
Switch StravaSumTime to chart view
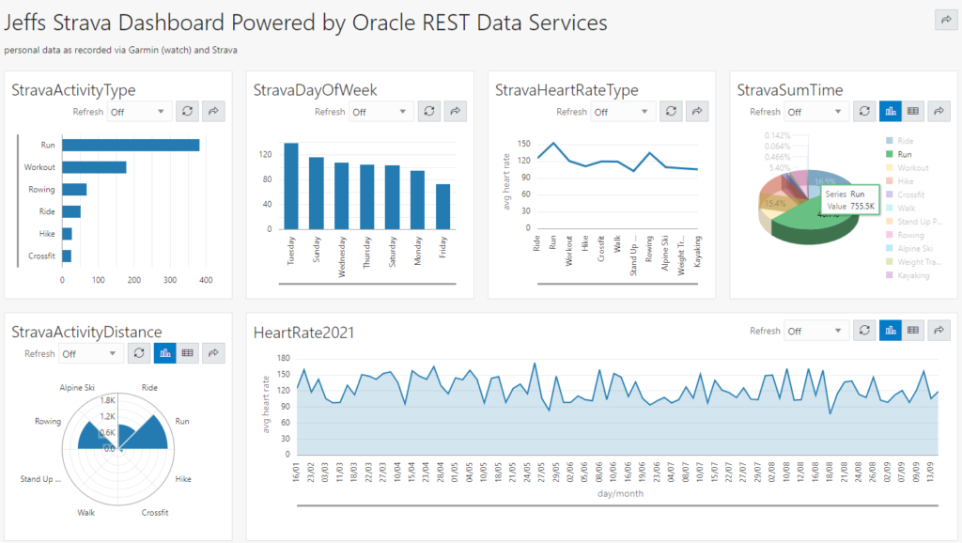tap(891, 111)
